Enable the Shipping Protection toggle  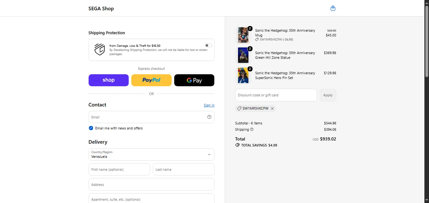208,45
